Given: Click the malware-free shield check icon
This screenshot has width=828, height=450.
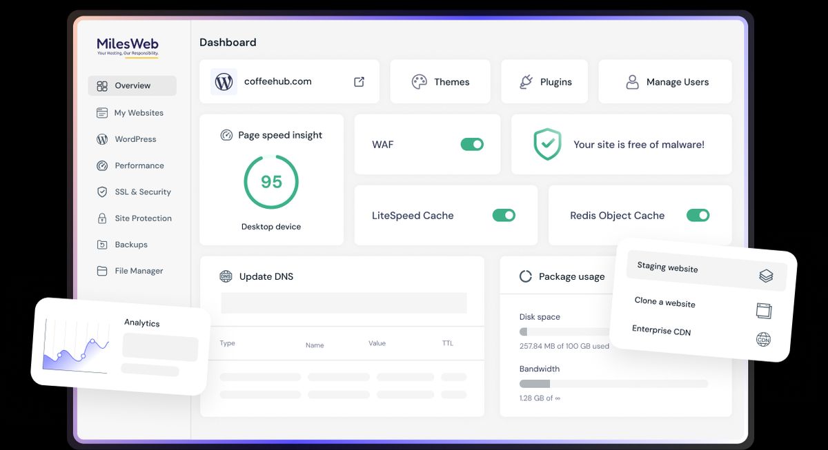Looking at the screenshot, I should (547, 145).
